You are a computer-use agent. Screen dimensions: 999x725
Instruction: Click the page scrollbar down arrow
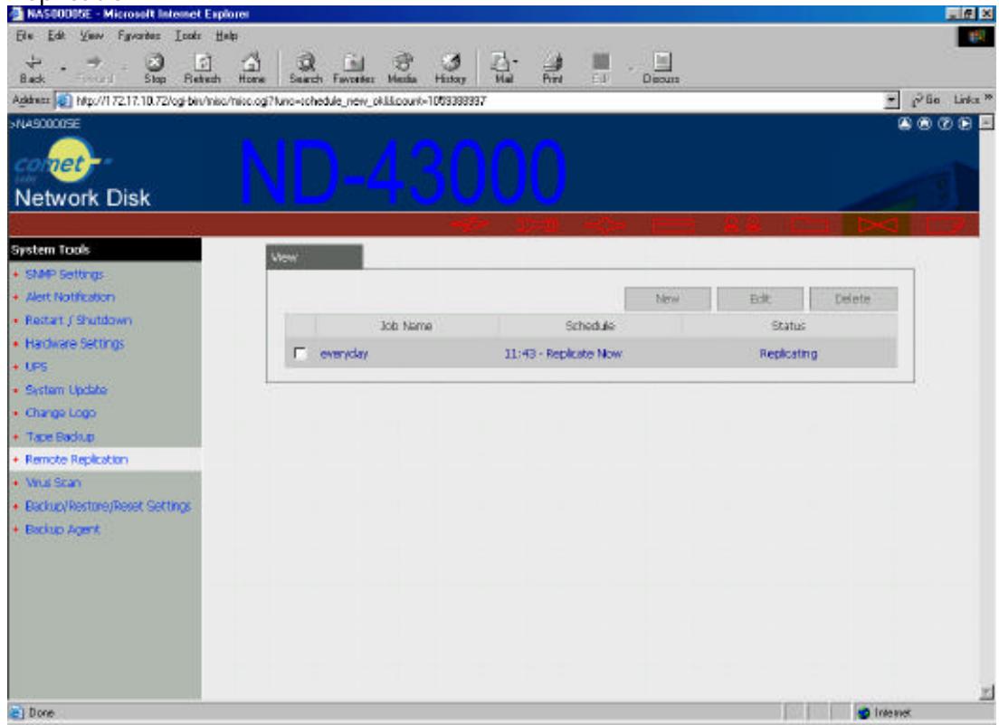tap(986, 692)
